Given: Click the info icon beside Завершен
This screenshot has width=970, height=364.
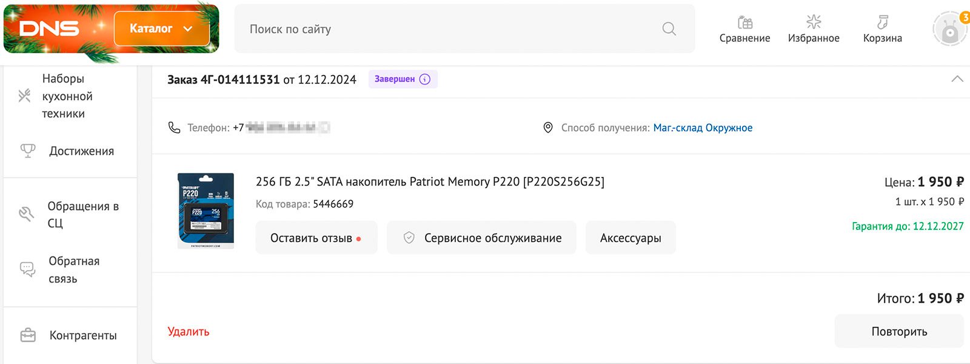Looking at the screenshot, I should (x=425, y=79).
